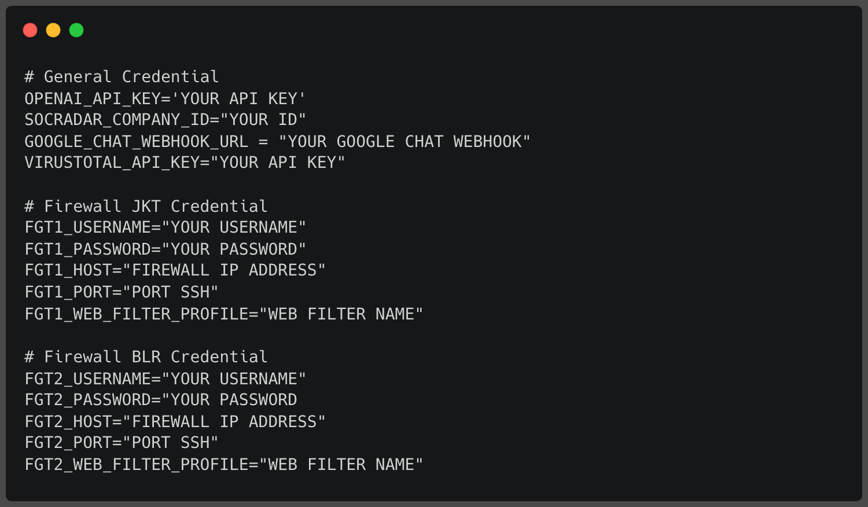
Task: Select the FGT1_PORT line
Action: (122, 292)
